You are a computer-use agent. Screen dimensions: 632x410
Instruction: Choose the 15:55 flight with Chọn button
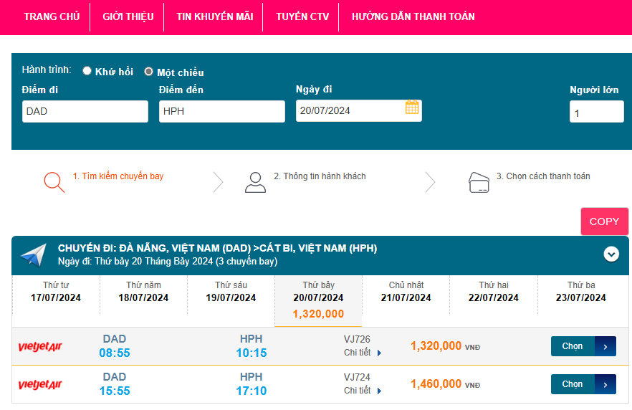click(583, 384)
